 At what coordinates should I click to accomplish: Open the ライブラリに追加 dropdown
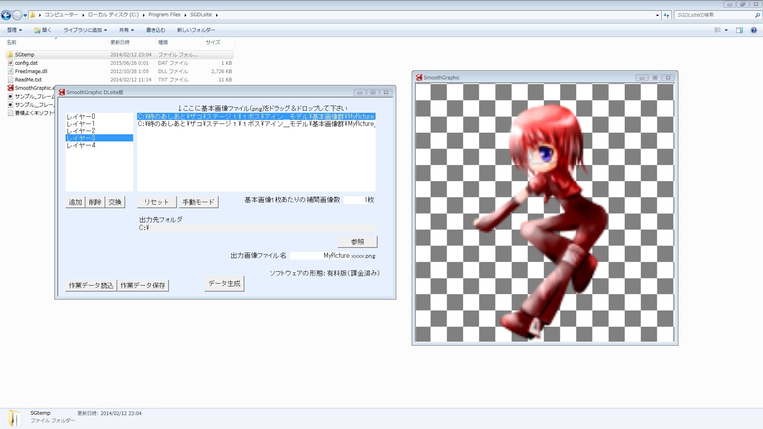click(x=84, y=30)
